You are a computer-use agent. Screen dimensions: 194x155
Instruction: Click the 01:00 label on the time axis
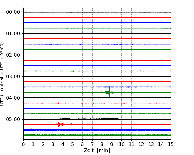[13, 33]
